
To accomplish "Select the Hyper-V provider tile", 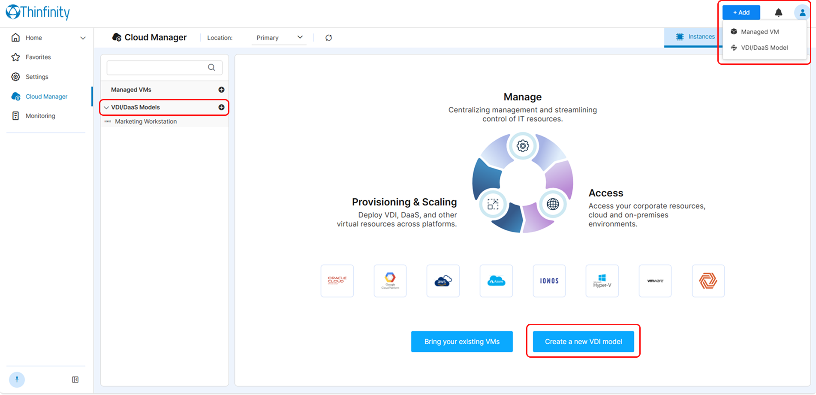I will (602, 281).
